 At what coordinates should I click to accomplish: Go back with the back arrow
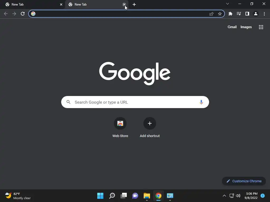[x=6, y=14]
